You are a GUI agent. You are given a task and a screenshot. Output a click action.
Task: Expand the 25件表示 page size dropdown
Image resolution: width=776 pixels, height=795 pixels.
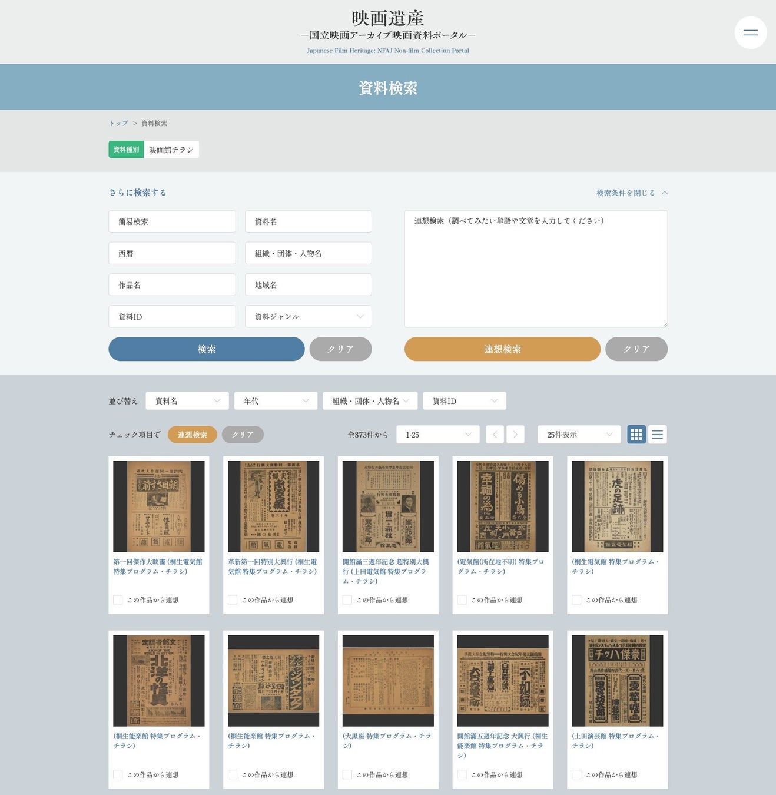579,435
